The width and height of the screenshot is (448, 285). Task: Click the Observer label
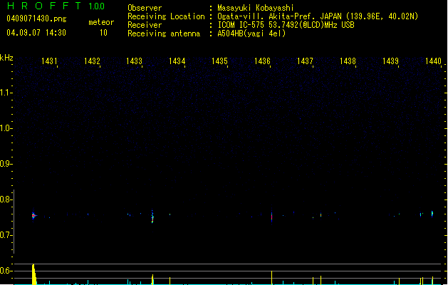[145, 8]
